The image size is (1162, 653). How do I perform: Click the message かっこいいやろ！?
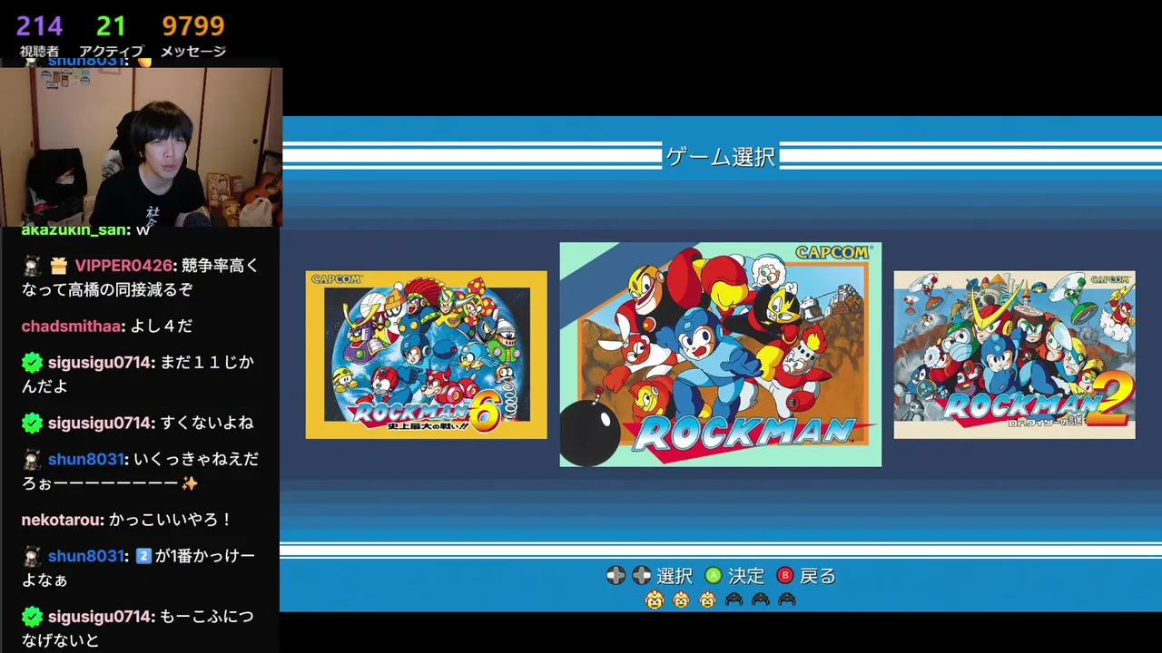coord(172,520)
